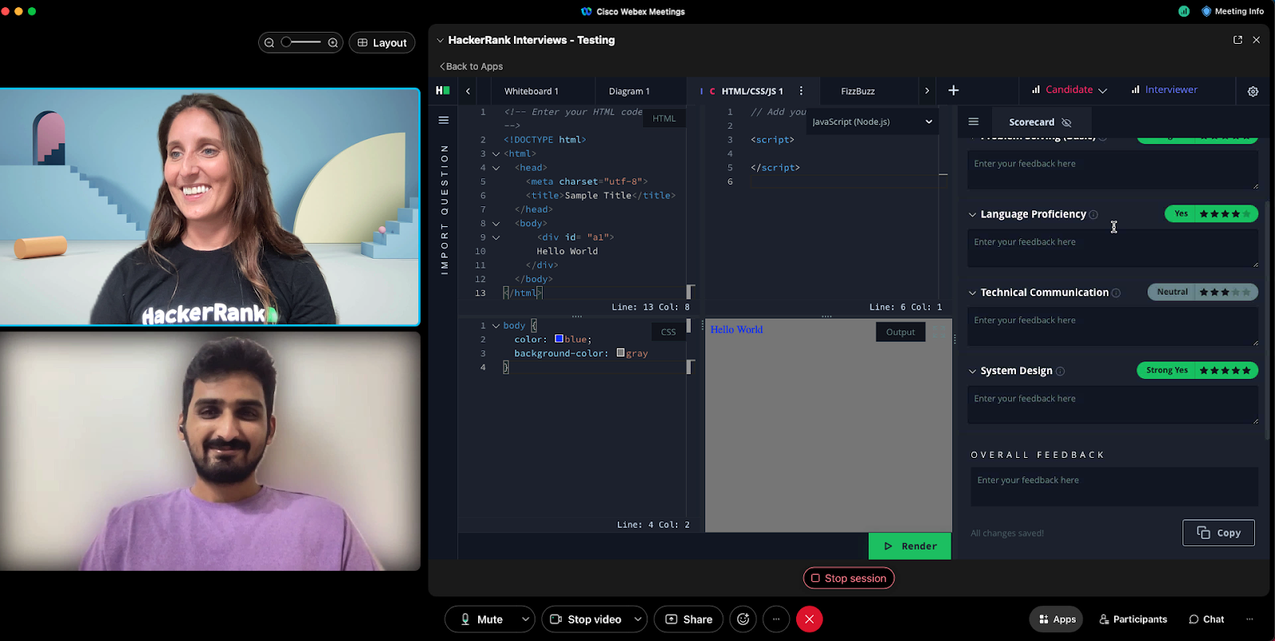Set Language Proficiency star rating
Image resolution: width=1275 pixels, height=641 pixels.
pos(1225,214)
